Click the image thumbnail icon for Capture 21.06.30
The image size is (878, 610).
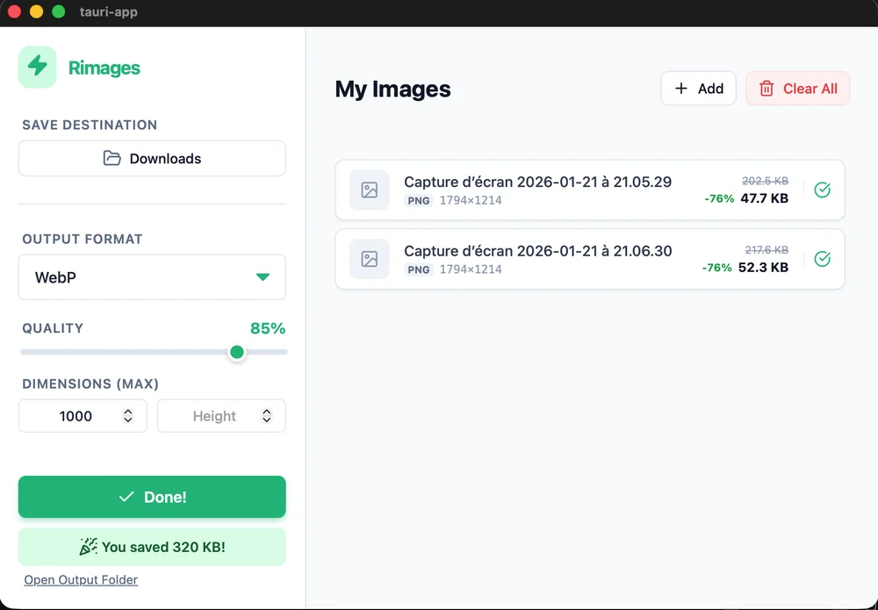[370, 259]
